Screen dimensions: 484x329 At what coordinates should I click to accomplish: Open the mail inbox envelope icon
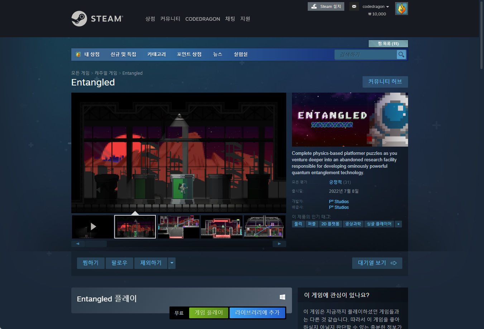pos(354,6)
